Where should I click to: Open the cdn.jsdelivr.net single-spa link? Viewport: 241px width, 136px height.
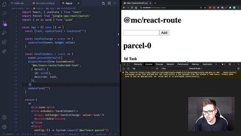pos(177,72)
